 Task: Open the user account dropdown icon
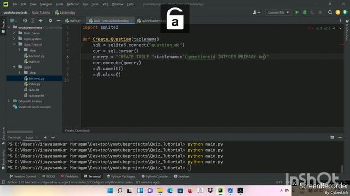(256, 13)
